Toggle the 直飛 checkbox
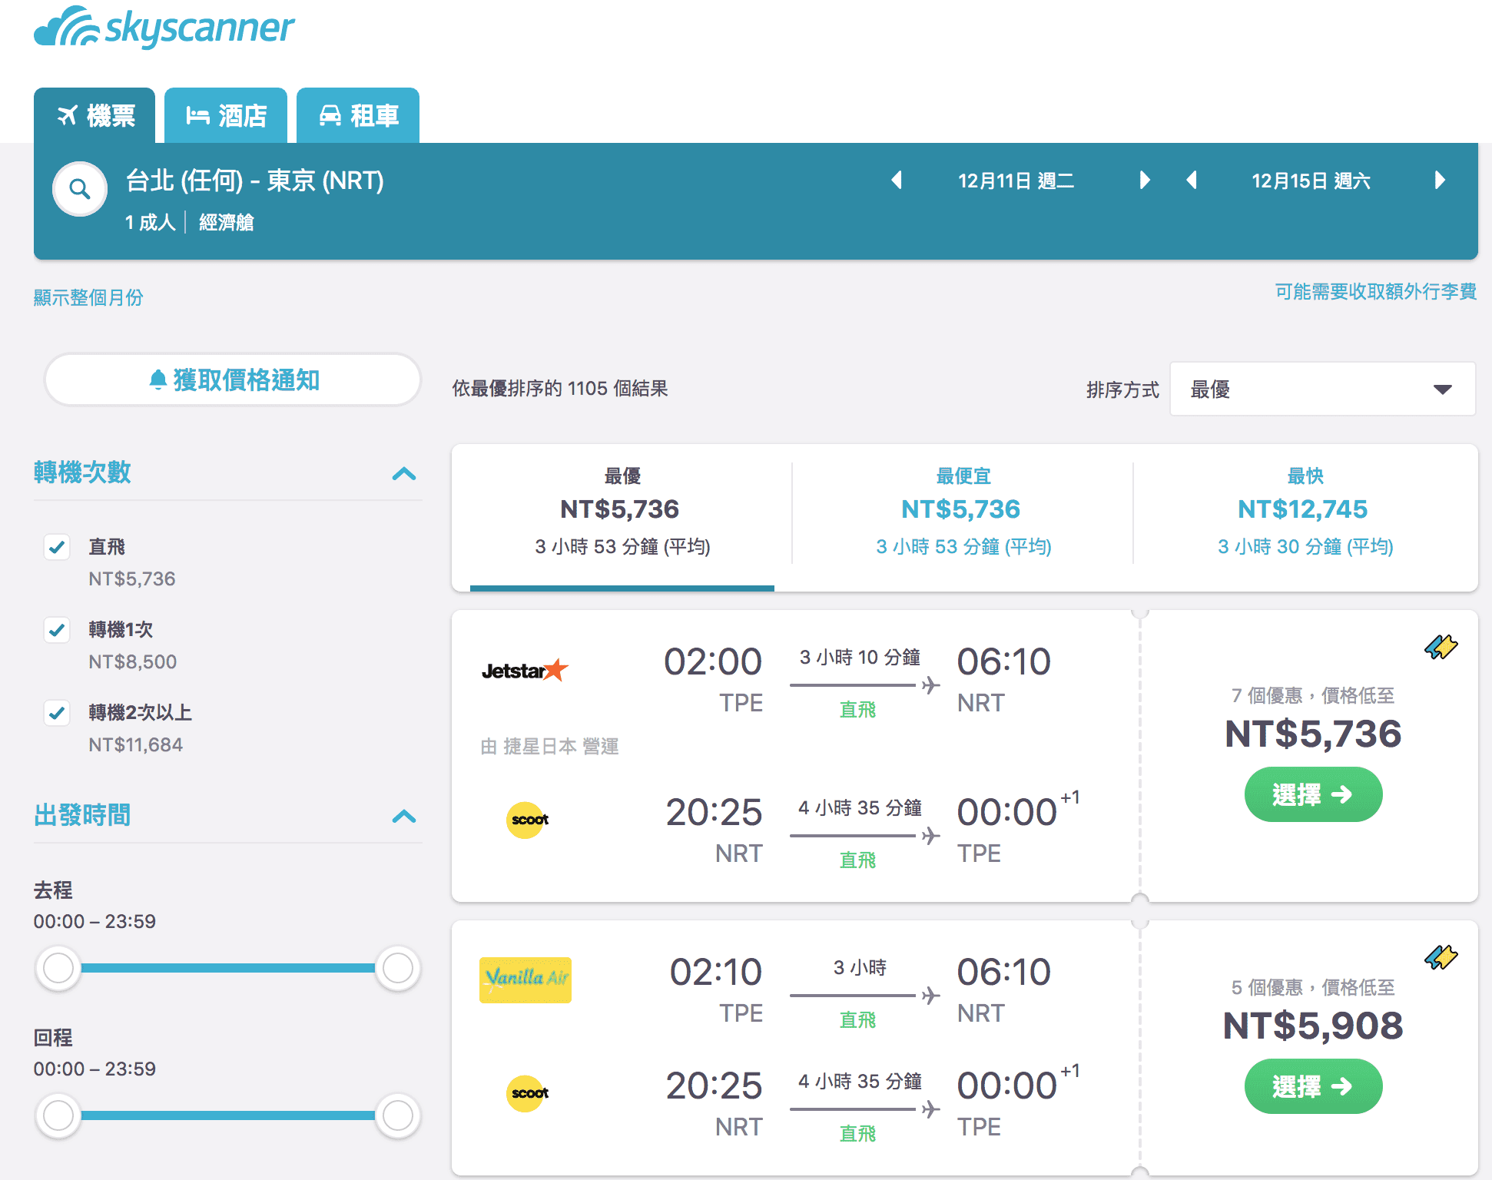Image resolution: width=1492 pixels, height=1180 pixels. [57, 547]
